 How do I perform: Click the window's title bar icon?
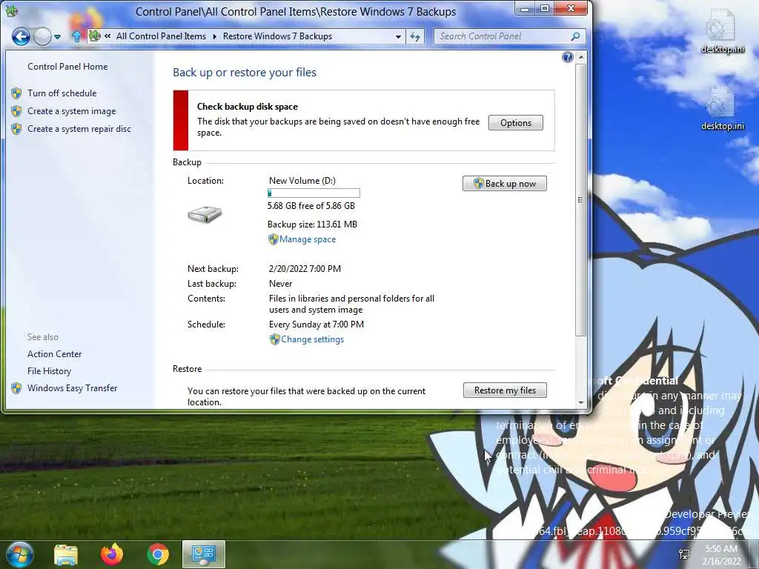(x=12, y=10)
